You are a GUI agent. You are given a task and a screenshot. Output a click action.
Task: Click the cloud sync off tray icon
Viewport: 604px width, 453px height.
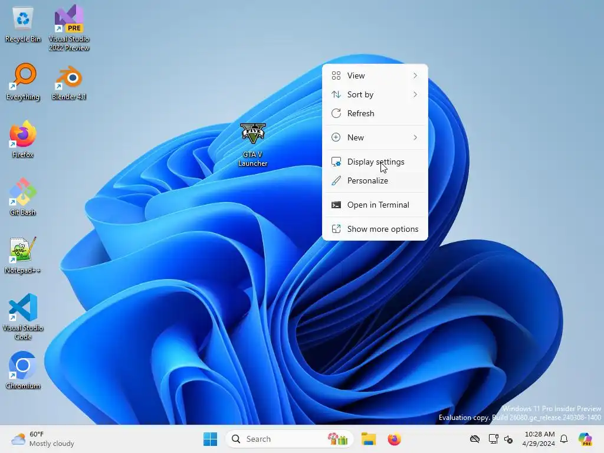click(475, 439)
